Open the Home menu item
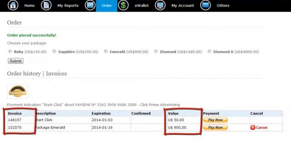 (x=29, y=5)
